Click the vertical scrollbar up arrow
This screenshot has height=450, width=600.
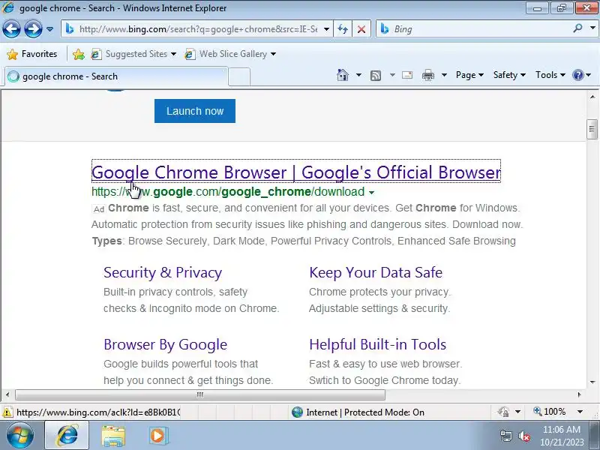[592, 97]
